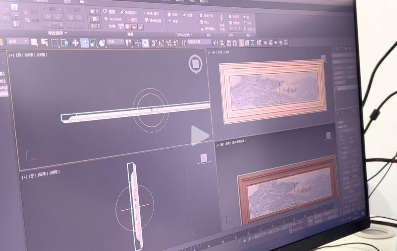The width and height of the screenshot is (397, 251).
Task: Open the [左] left viewport label menu
Action: click(x=32, y=176)
